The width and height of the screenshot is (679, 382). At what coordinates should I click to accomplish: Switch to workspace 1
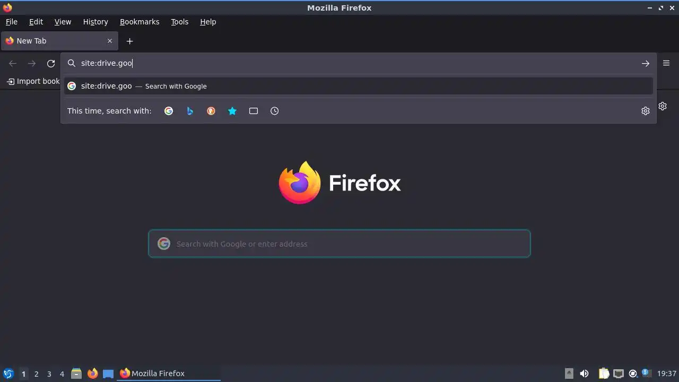point(23,374)
